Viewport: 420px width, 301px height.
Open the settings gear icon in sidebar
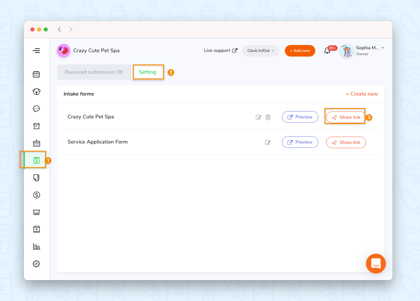coord(36,264)
